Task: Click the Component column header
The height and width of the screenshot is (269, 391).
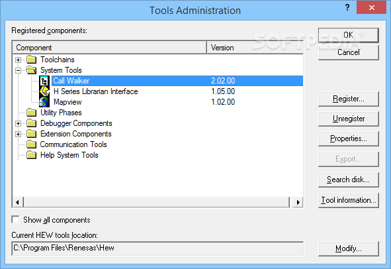Action: click(x=109, y=48)
